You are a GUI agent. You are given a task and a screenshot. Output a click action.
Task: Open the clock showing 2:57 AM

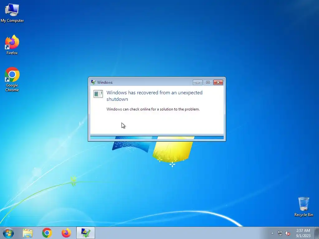pos(303,233)
